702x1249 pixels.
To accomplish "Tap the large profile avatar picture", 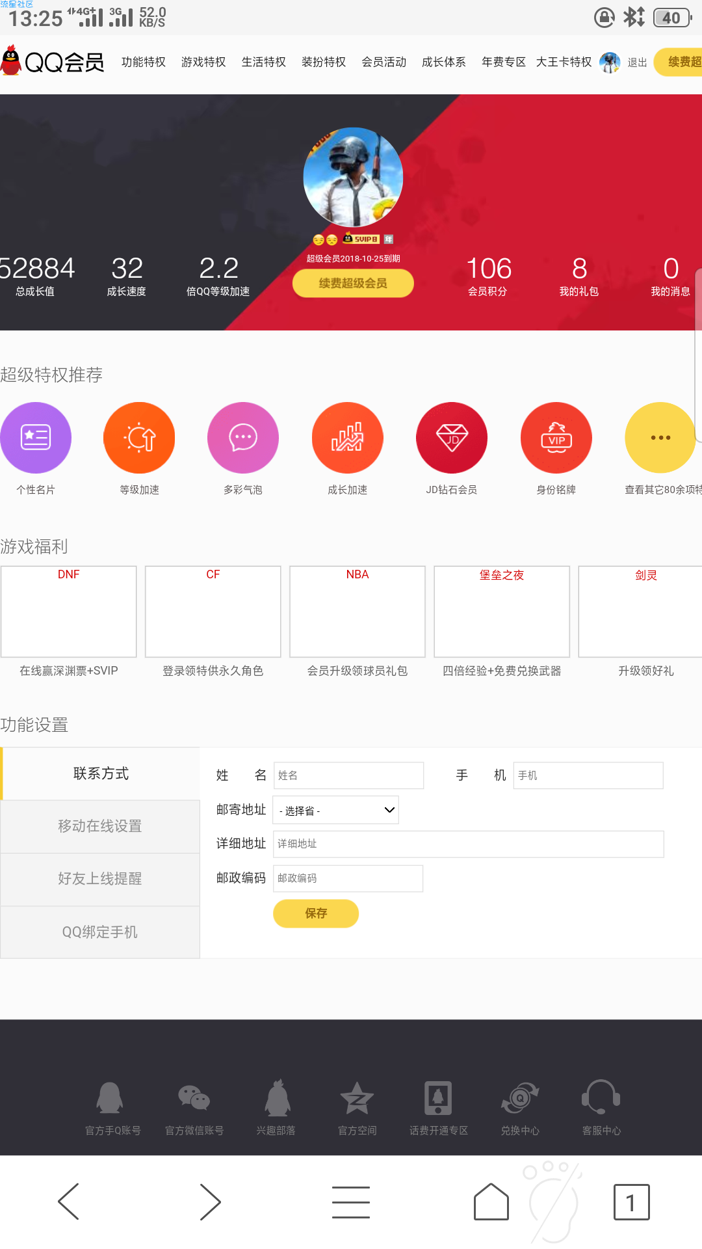I will click(353, 177).
